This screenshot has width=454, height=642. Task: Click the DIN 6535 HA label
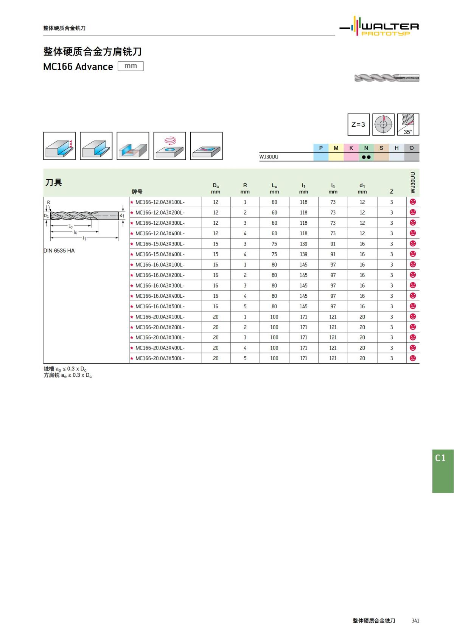[x=59, y=250]
